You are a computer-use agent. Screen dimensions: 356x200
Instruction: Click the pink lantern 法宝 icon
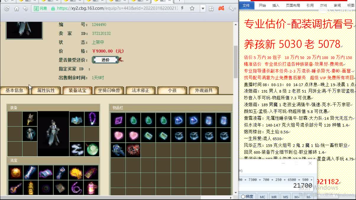(91, 188)
